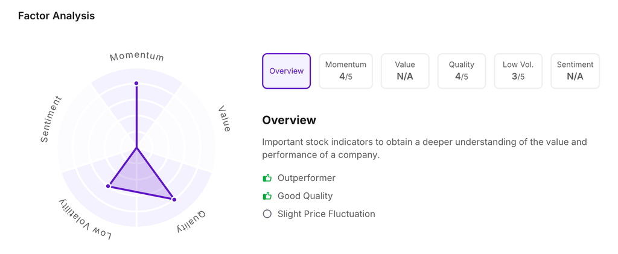Open the Momentum 4/5 tab
The image size is (618, 254).
coord(345,71)
